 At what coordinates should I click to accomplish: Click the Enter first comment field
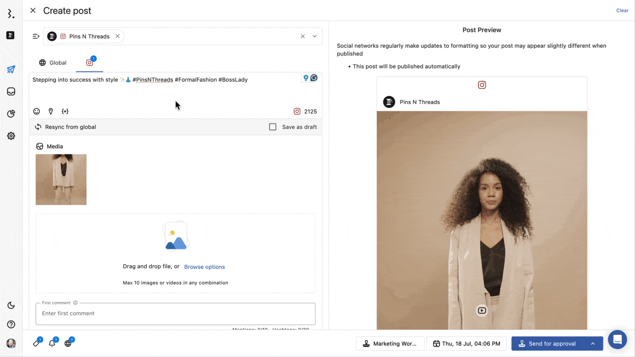click(176, 313)
